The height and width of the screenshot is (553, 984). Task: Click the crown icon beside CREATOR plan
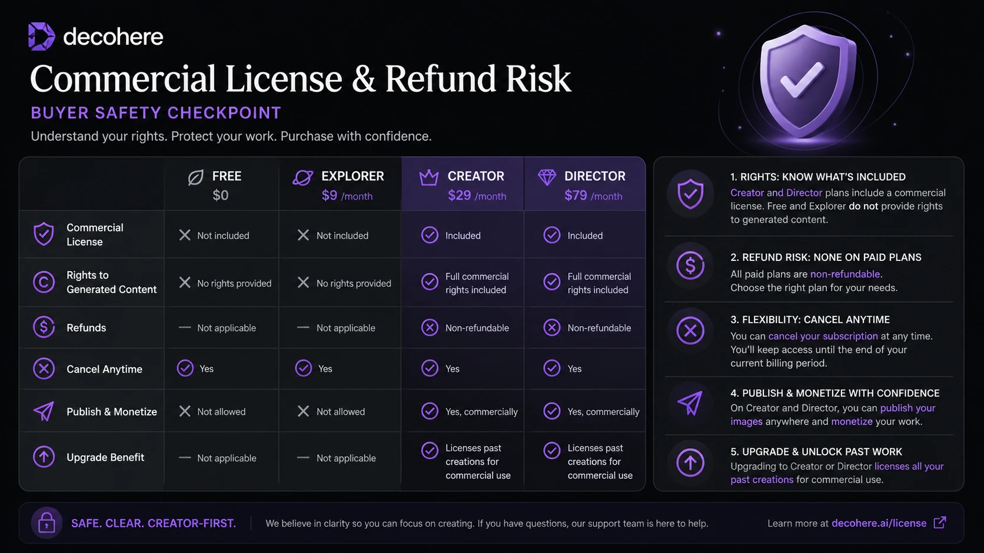pyautogui.click(x=429, y=177)
